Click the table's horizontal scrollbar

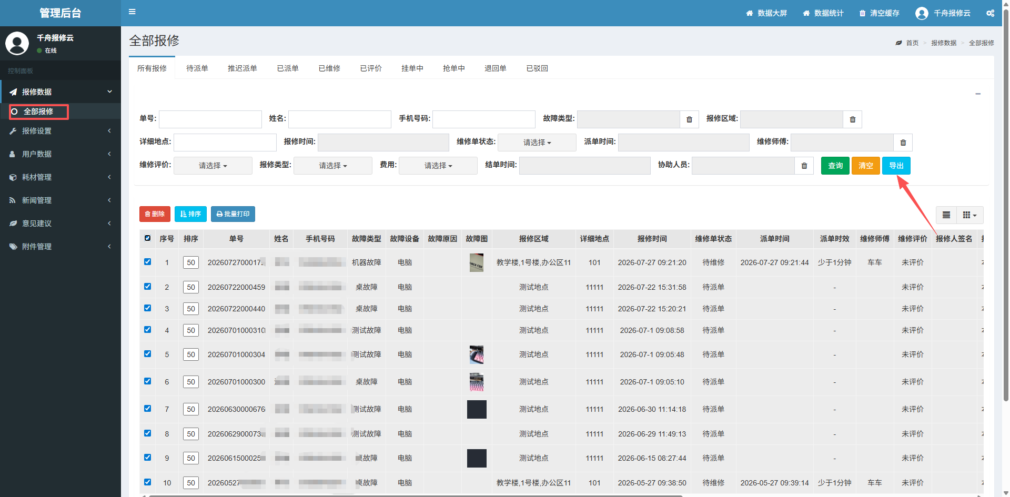point(416,495)
